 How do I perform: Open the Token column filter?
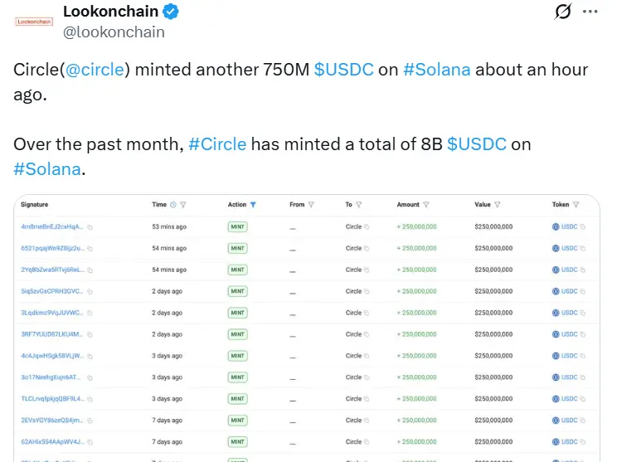point(576,205)
